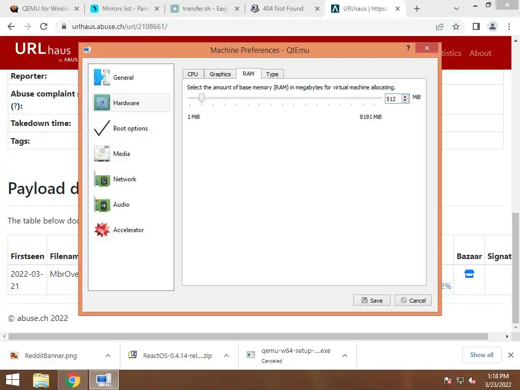Screen dimensions: 520x390
Task: View site lock info in address bar
Action: 64,26
